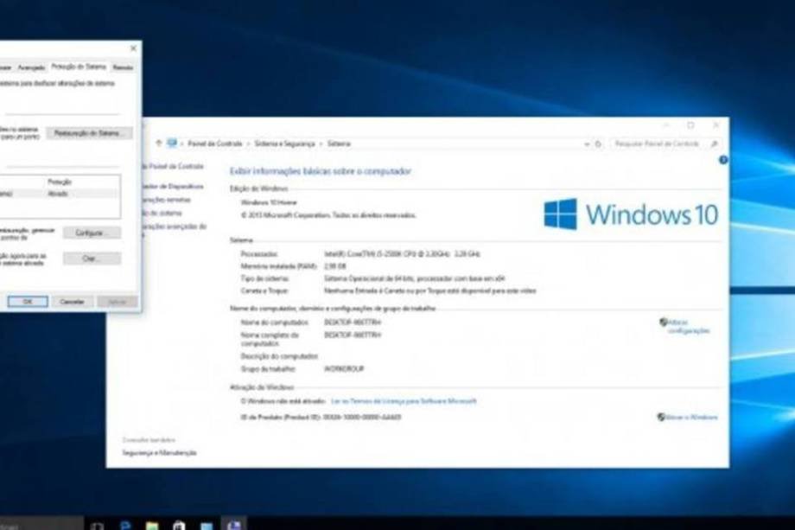Confirm the dialog with OK
The width and height of the screenshot is (795, 530).
pos(28,302)
